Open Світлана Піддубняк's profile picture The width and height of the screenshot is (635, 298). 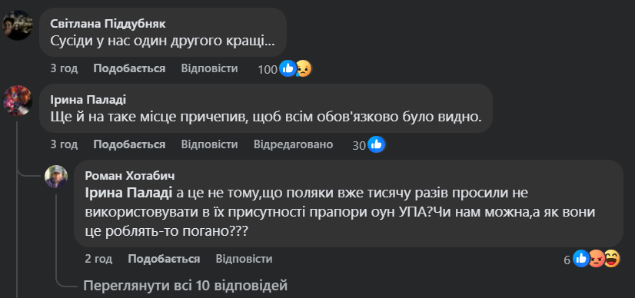pos(18,25)
